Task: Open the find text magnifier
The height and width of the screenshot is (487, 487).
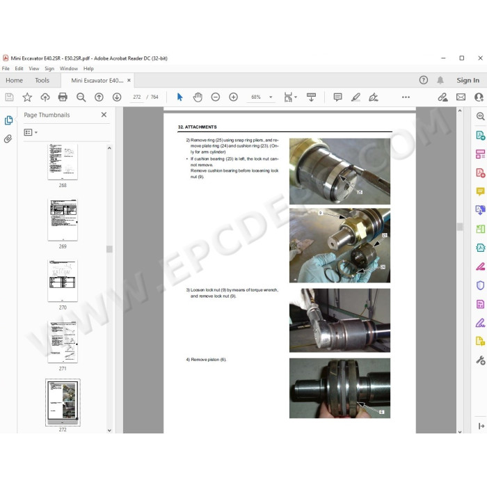Action: 81,97
